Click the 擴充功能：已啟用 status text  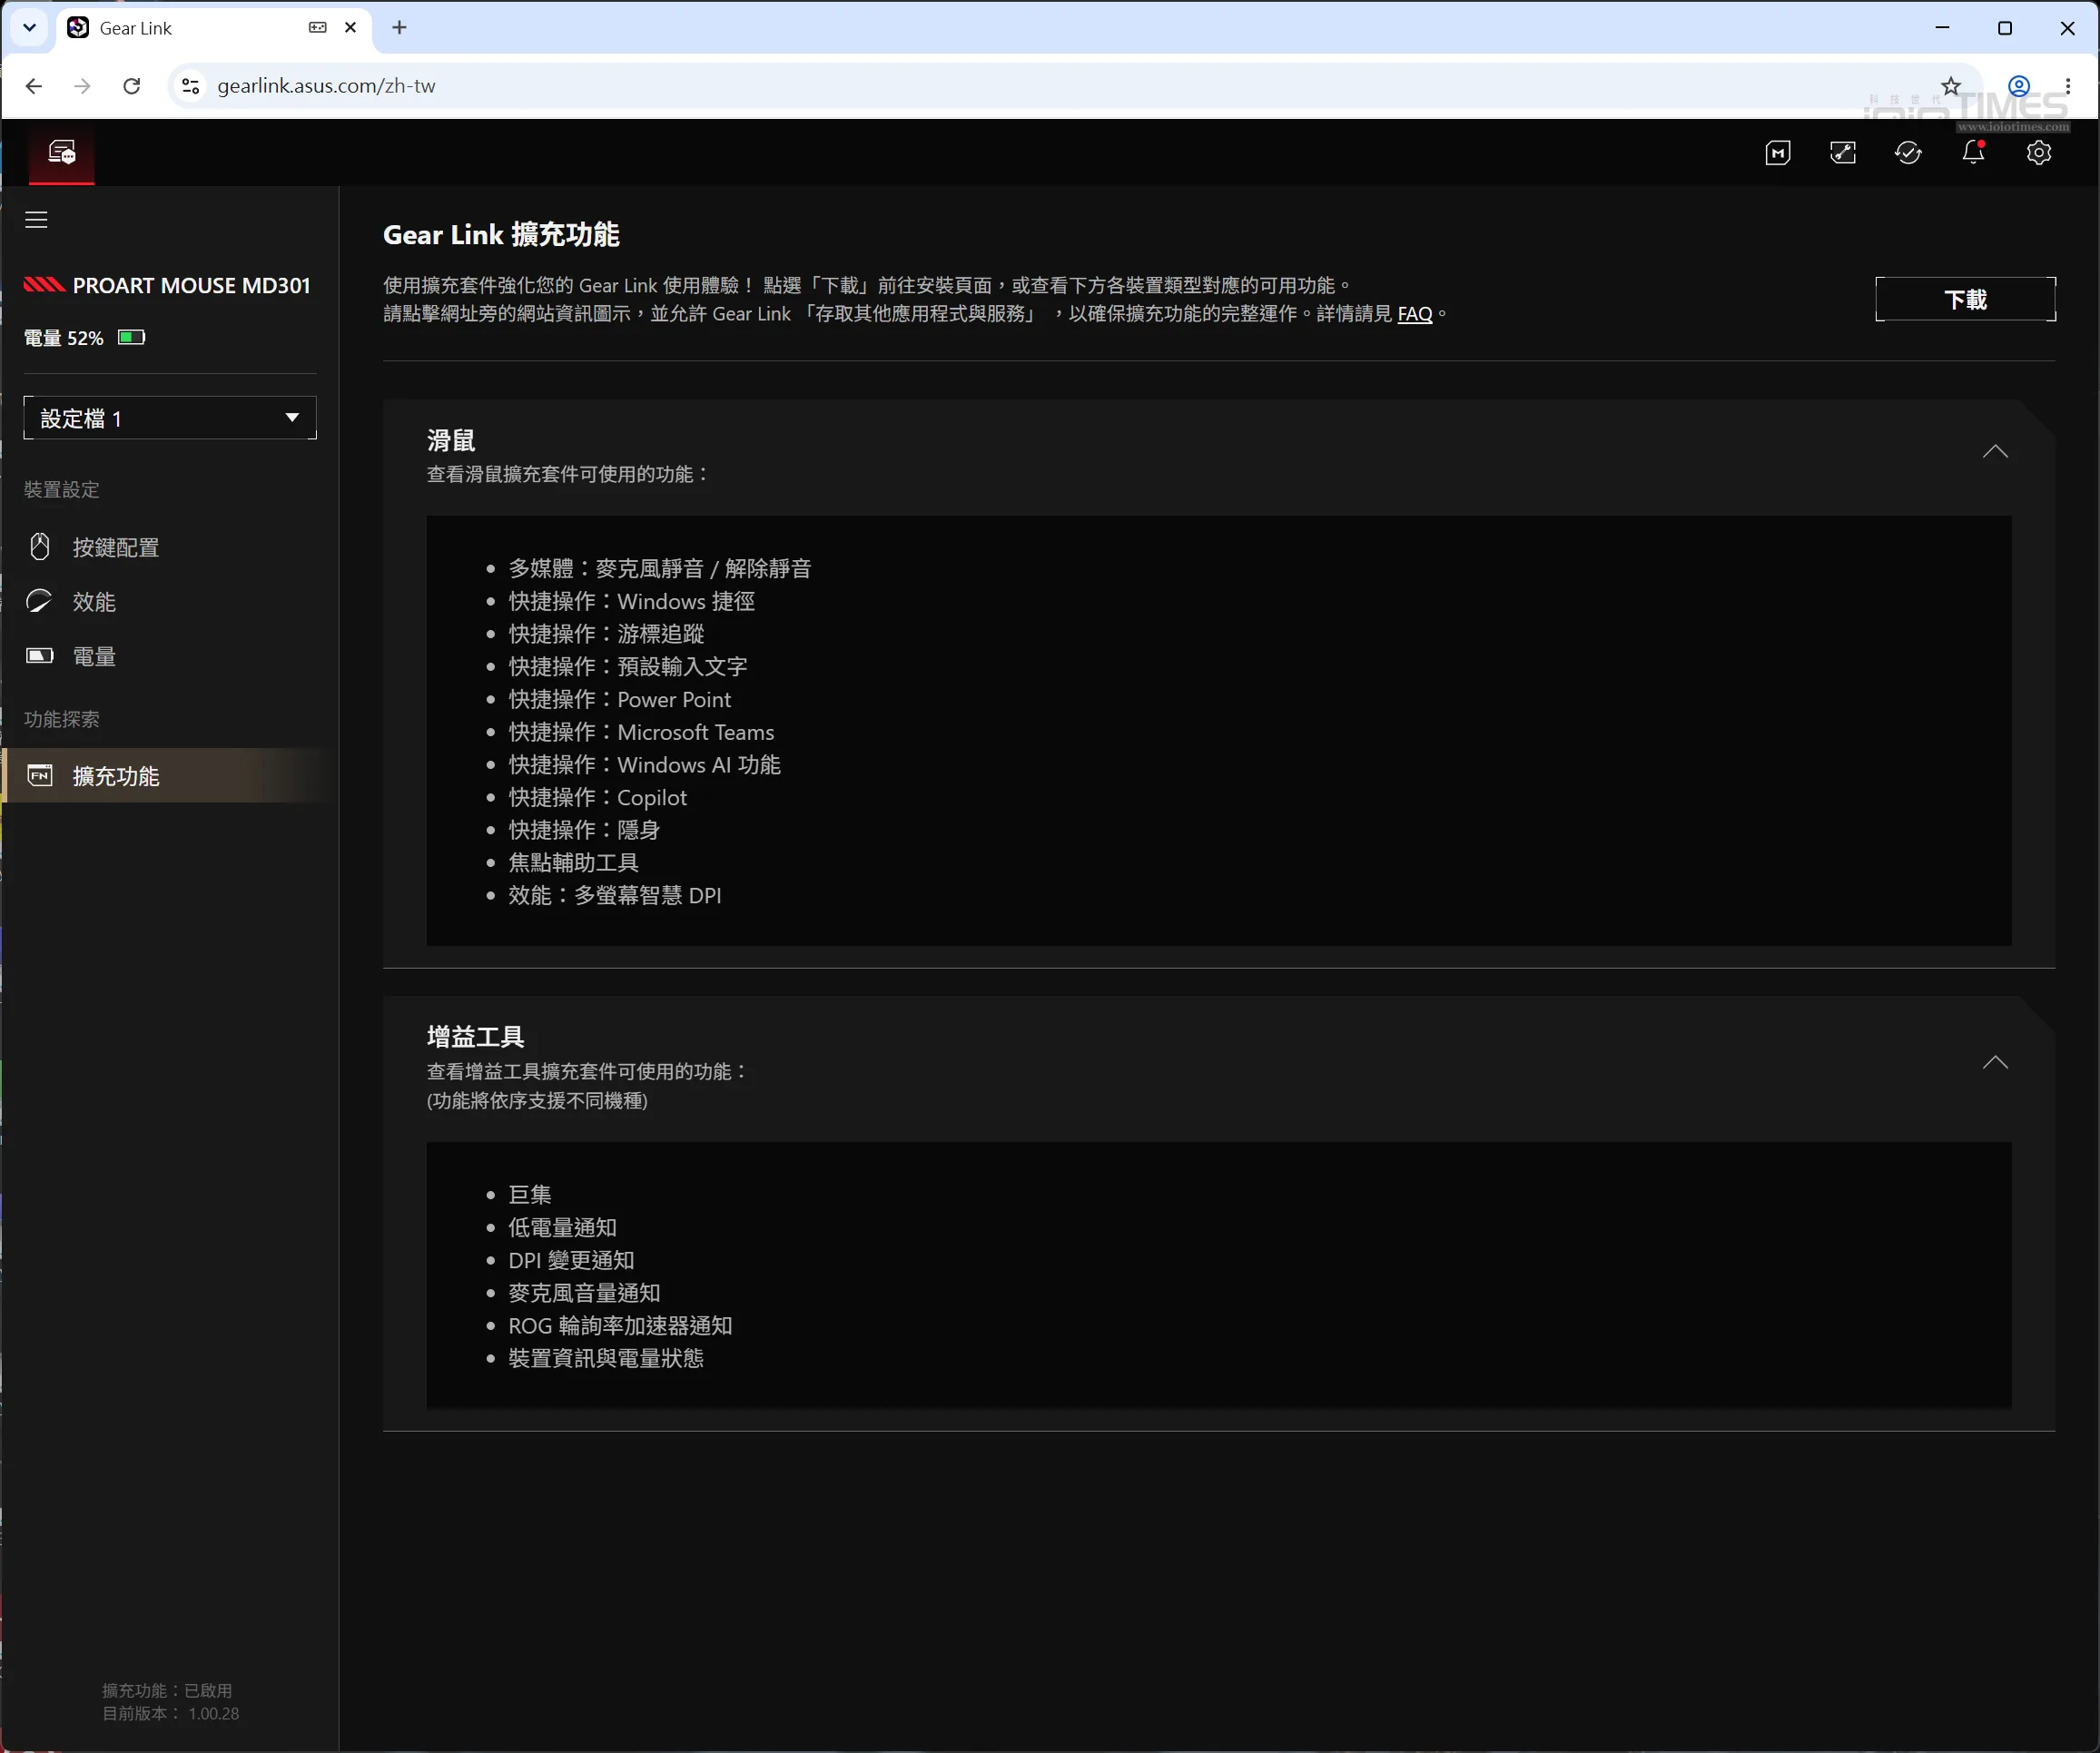[x=167, y=1691]
